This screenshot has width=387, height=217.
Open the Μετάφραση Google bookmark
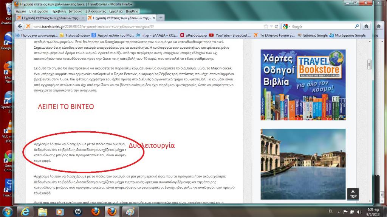click(348, 35)
